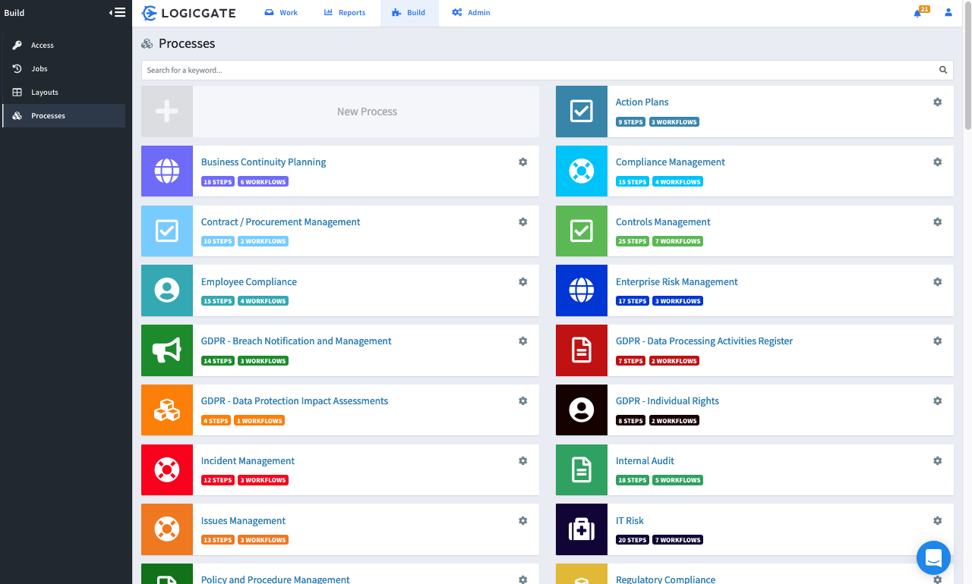972x584 pixels.
Task: Open the Compliance Management process
Action: click(670, 162)
